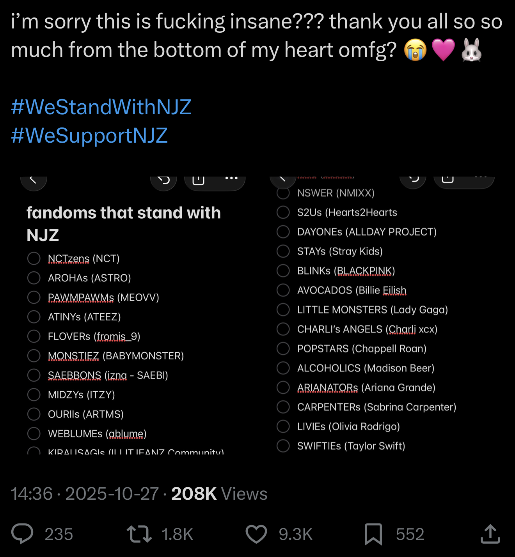Like the tweet with heart icon
Screen dimensions: 515x557
click(x=256, y=534)
